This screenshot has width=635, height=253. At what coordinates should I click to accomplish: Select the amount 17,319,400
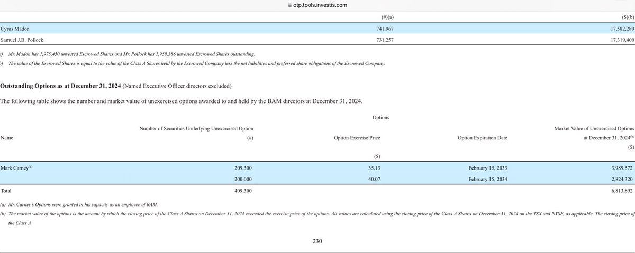coord(622,40)
